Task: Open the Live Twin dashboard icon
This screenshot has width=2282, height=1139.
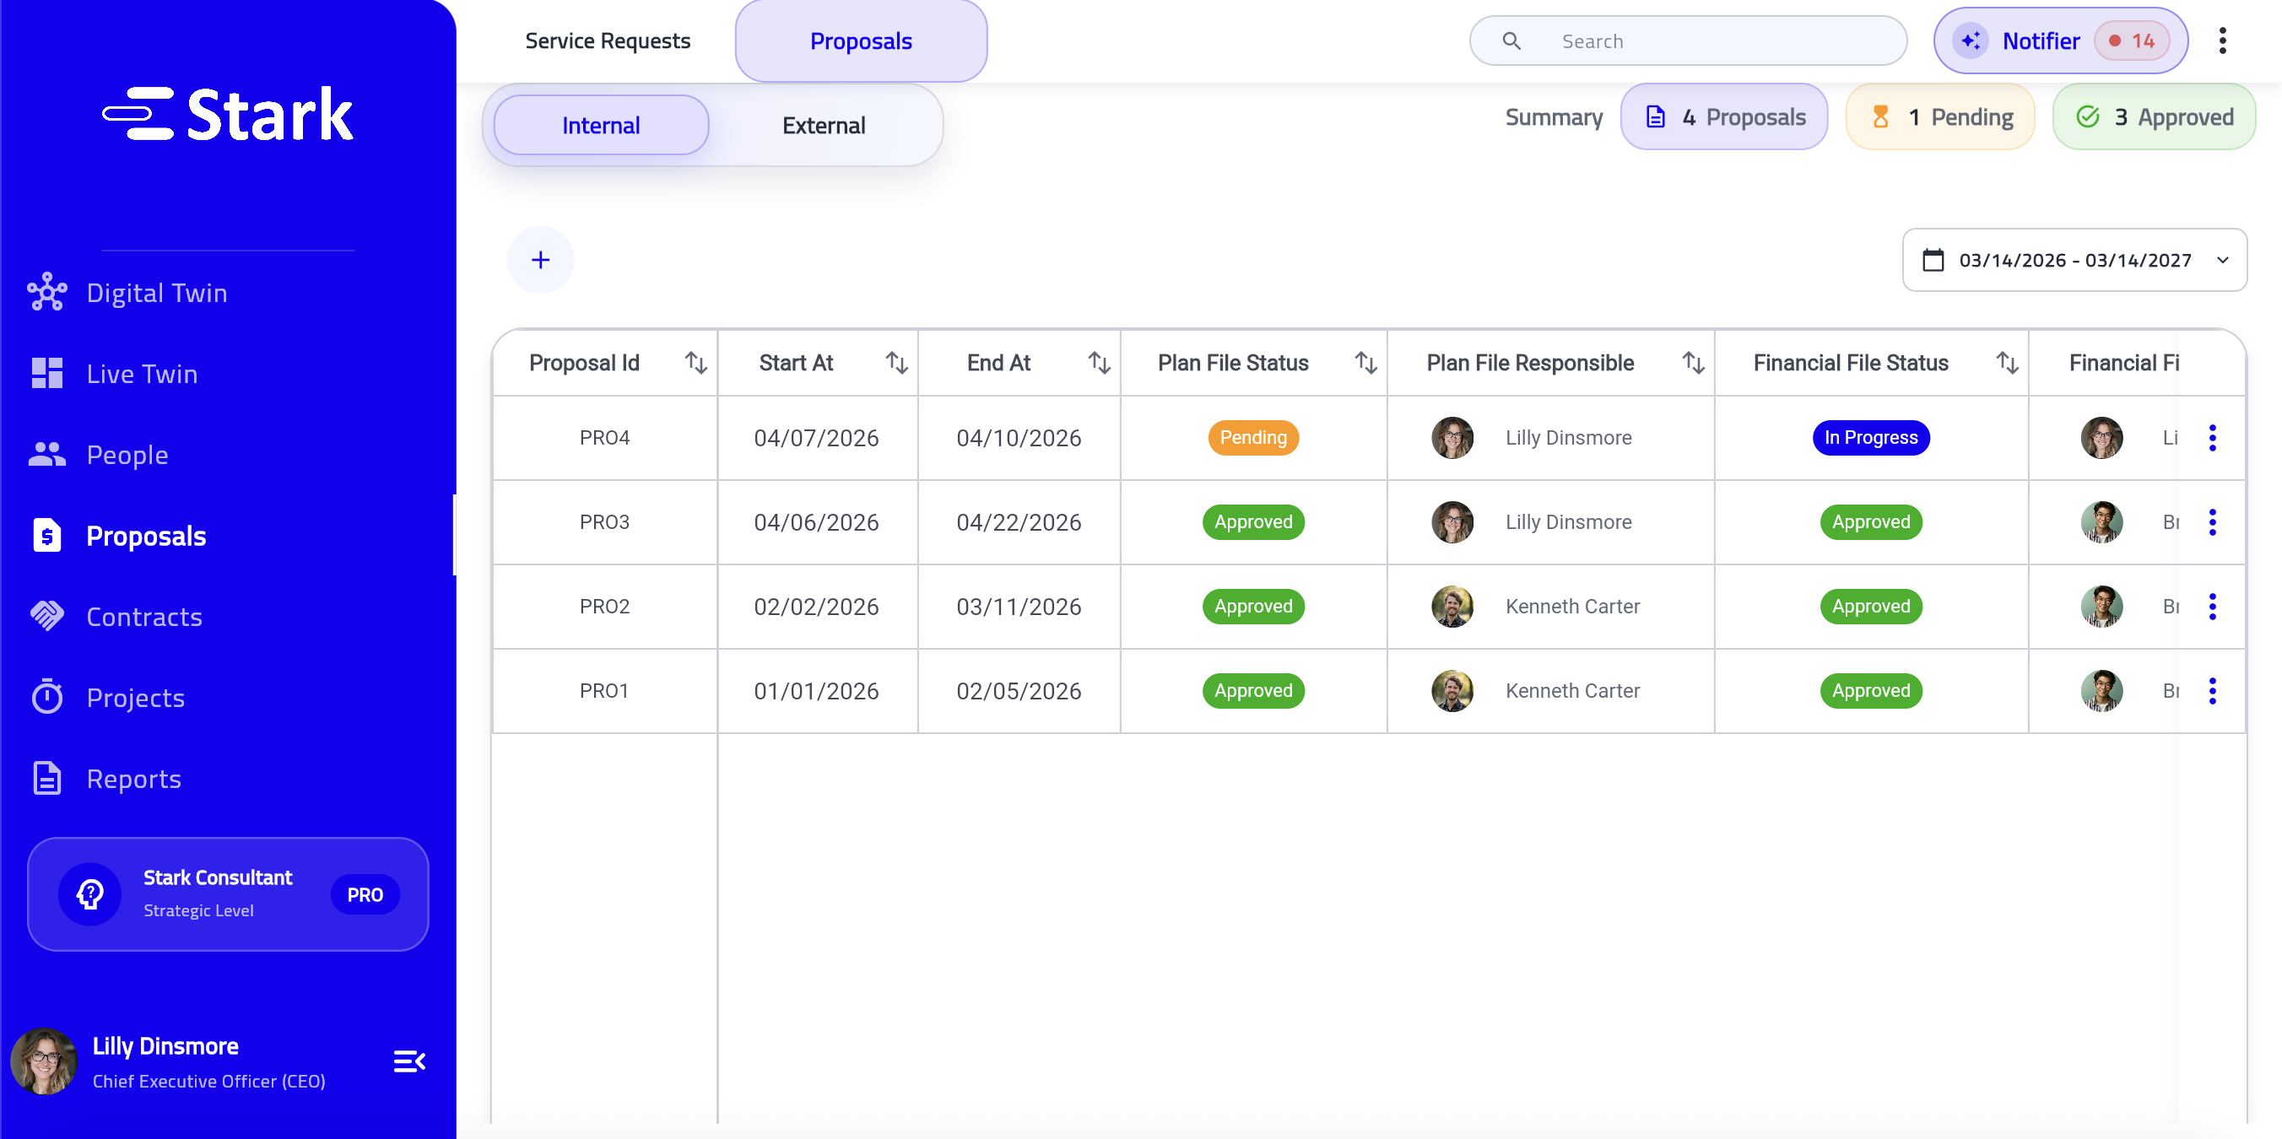Action: click(x=47, y=374)
